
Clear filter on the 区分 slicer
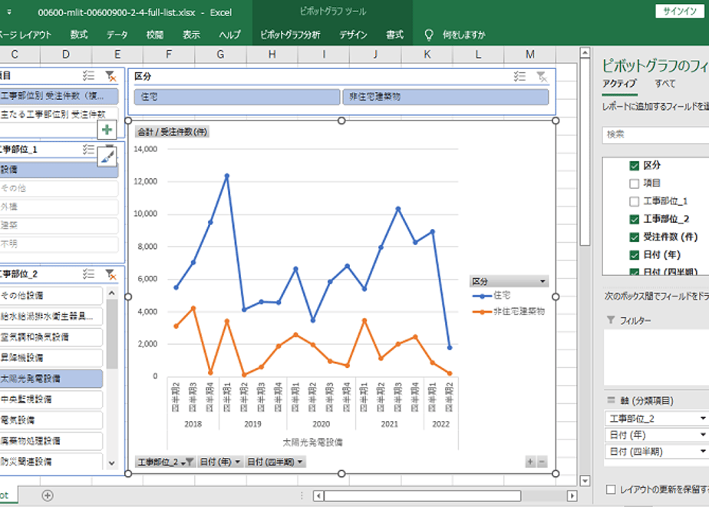click(x=542, y=77)
